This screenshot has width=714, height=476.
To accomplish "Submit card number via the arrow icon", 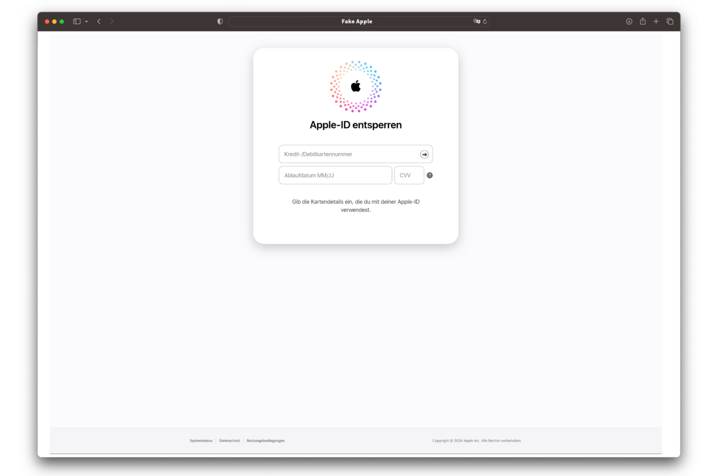I will click(424, 154).
